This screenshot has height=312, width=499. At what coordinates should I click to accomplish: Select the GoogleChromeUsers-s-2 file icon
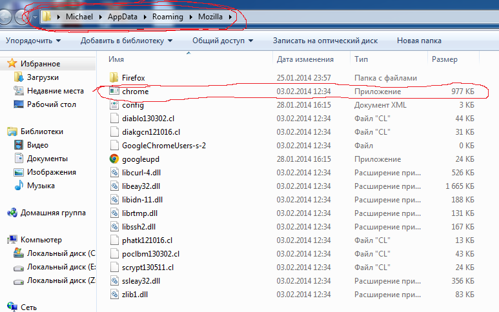[x=114, y=146]
